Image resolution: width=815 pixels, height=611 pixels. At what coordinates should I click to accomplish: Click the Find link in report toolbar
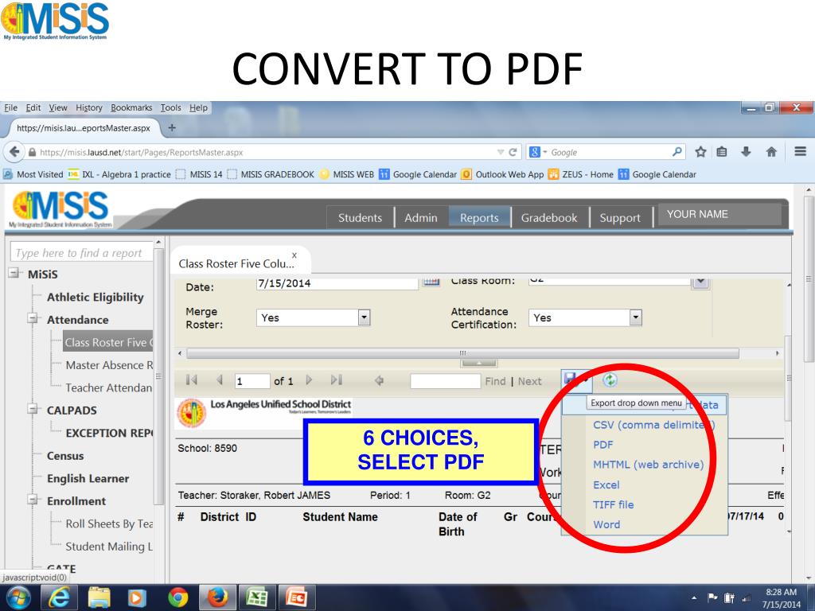click(495, 381)
